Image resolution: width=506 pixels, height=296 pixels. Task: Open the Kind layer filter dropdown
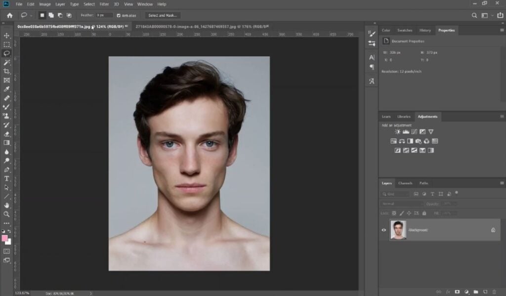click(x=395, y=194)
